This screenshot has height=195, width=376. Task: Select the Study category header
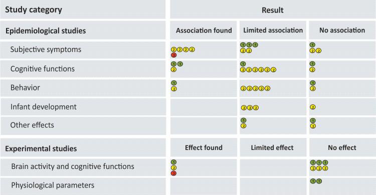(x=34, y=10)
